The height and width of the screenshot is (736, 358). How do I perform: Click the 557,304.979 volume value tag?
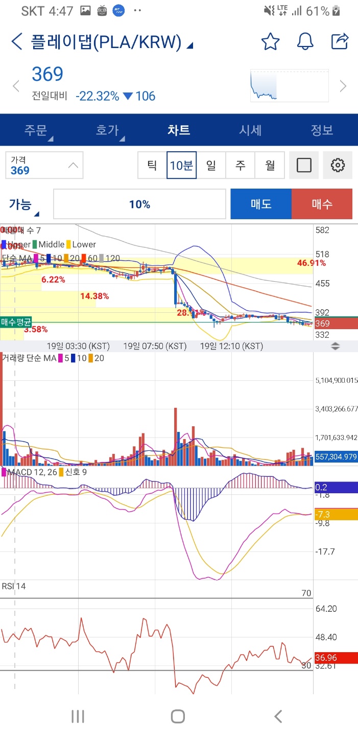[336, 456]
